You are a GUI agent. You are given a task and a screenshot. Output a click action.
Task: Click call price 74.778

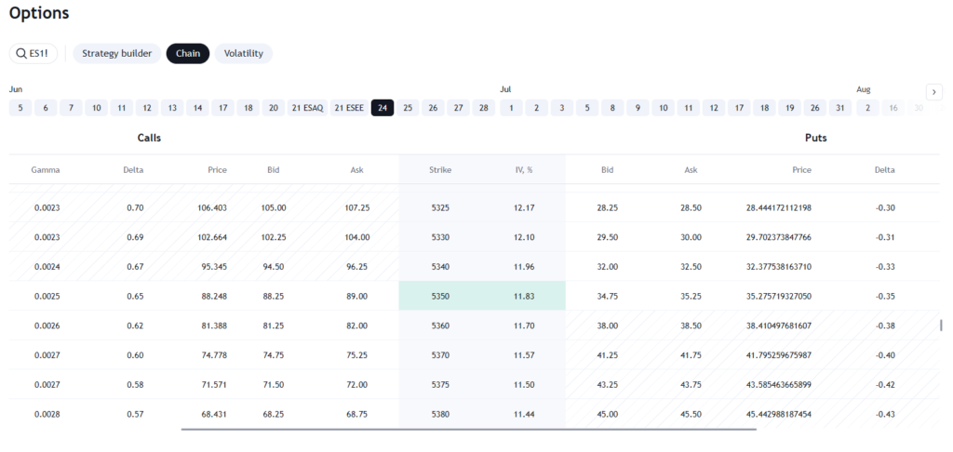click(x=214, y=354)
